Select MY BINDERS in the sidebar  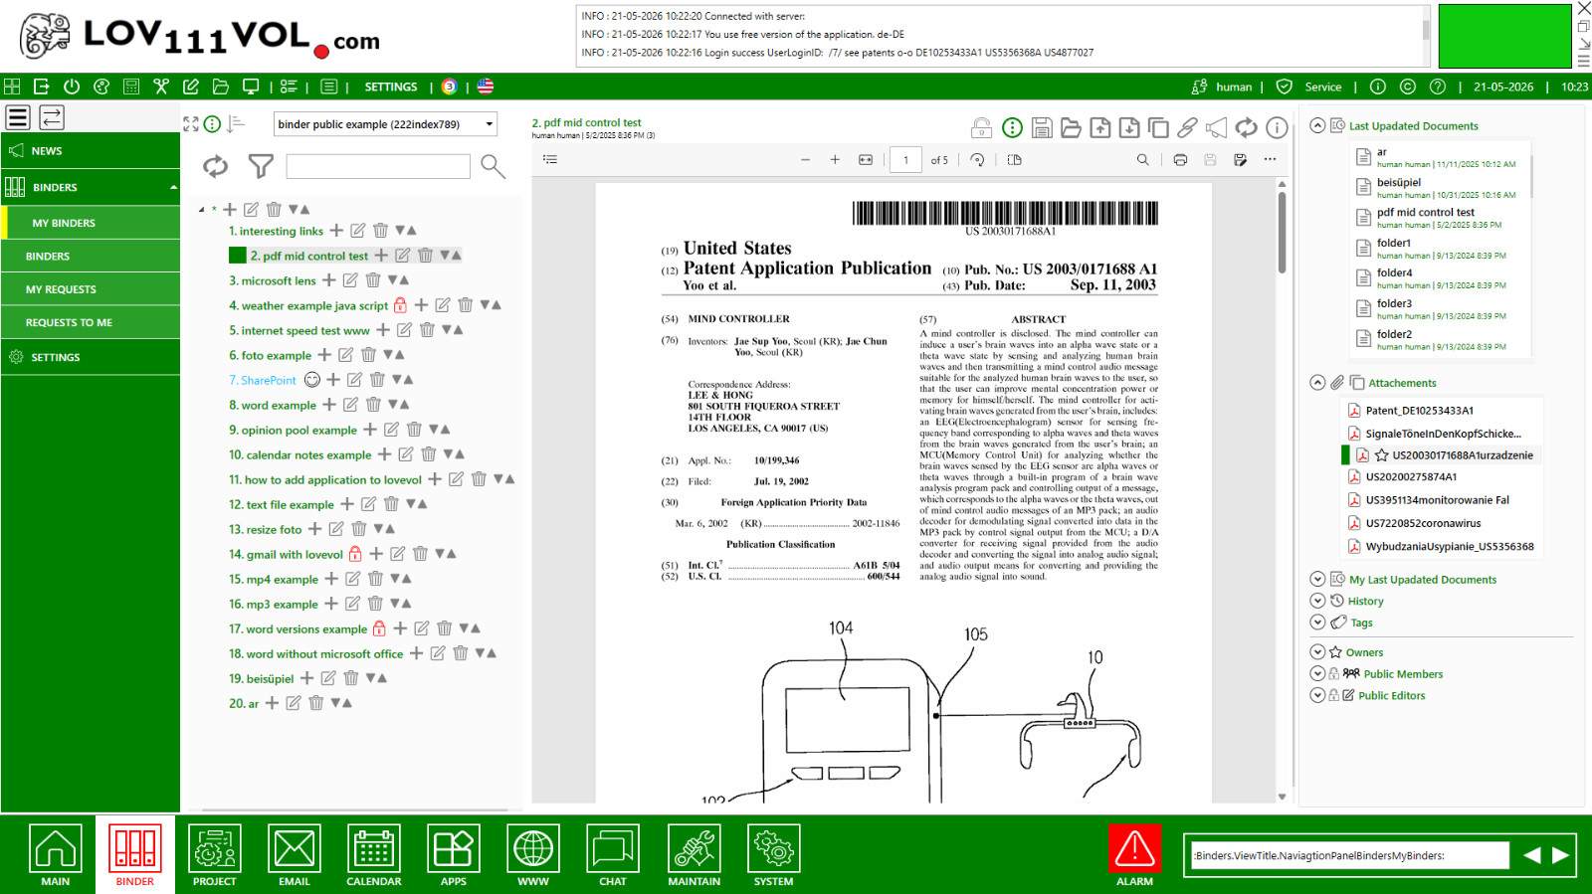[x=91, y=223]
